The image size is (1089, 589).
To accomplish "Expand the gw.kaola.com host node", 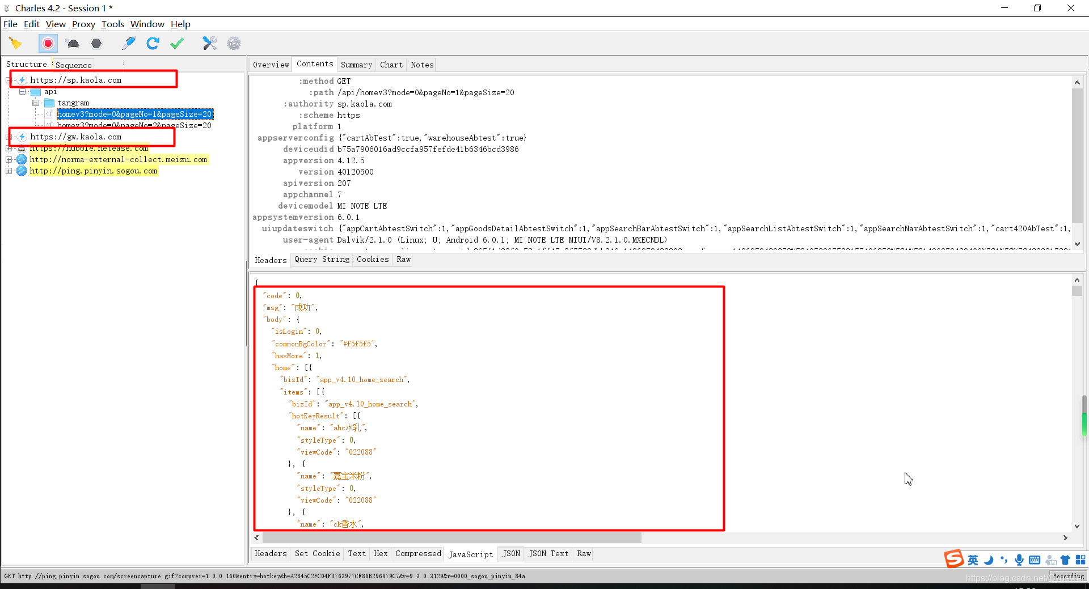I will point(9,137).
